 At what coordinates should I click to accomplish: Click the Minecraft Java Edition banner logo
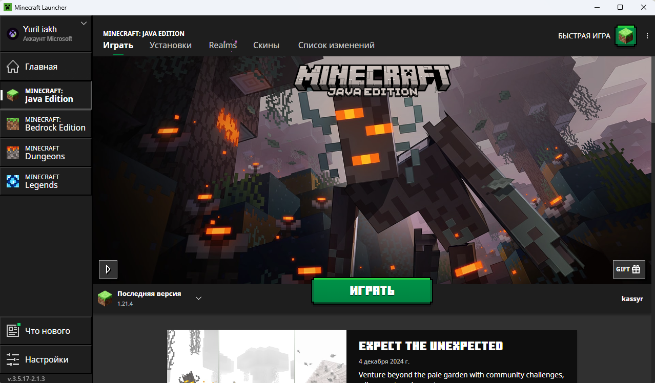(x=373, y=80)
